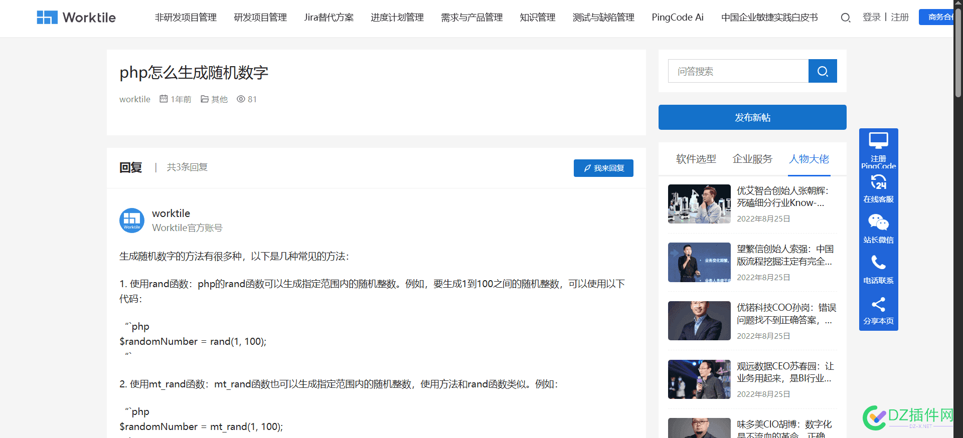Open Jira替代方案 menu item

coord(329,18)
